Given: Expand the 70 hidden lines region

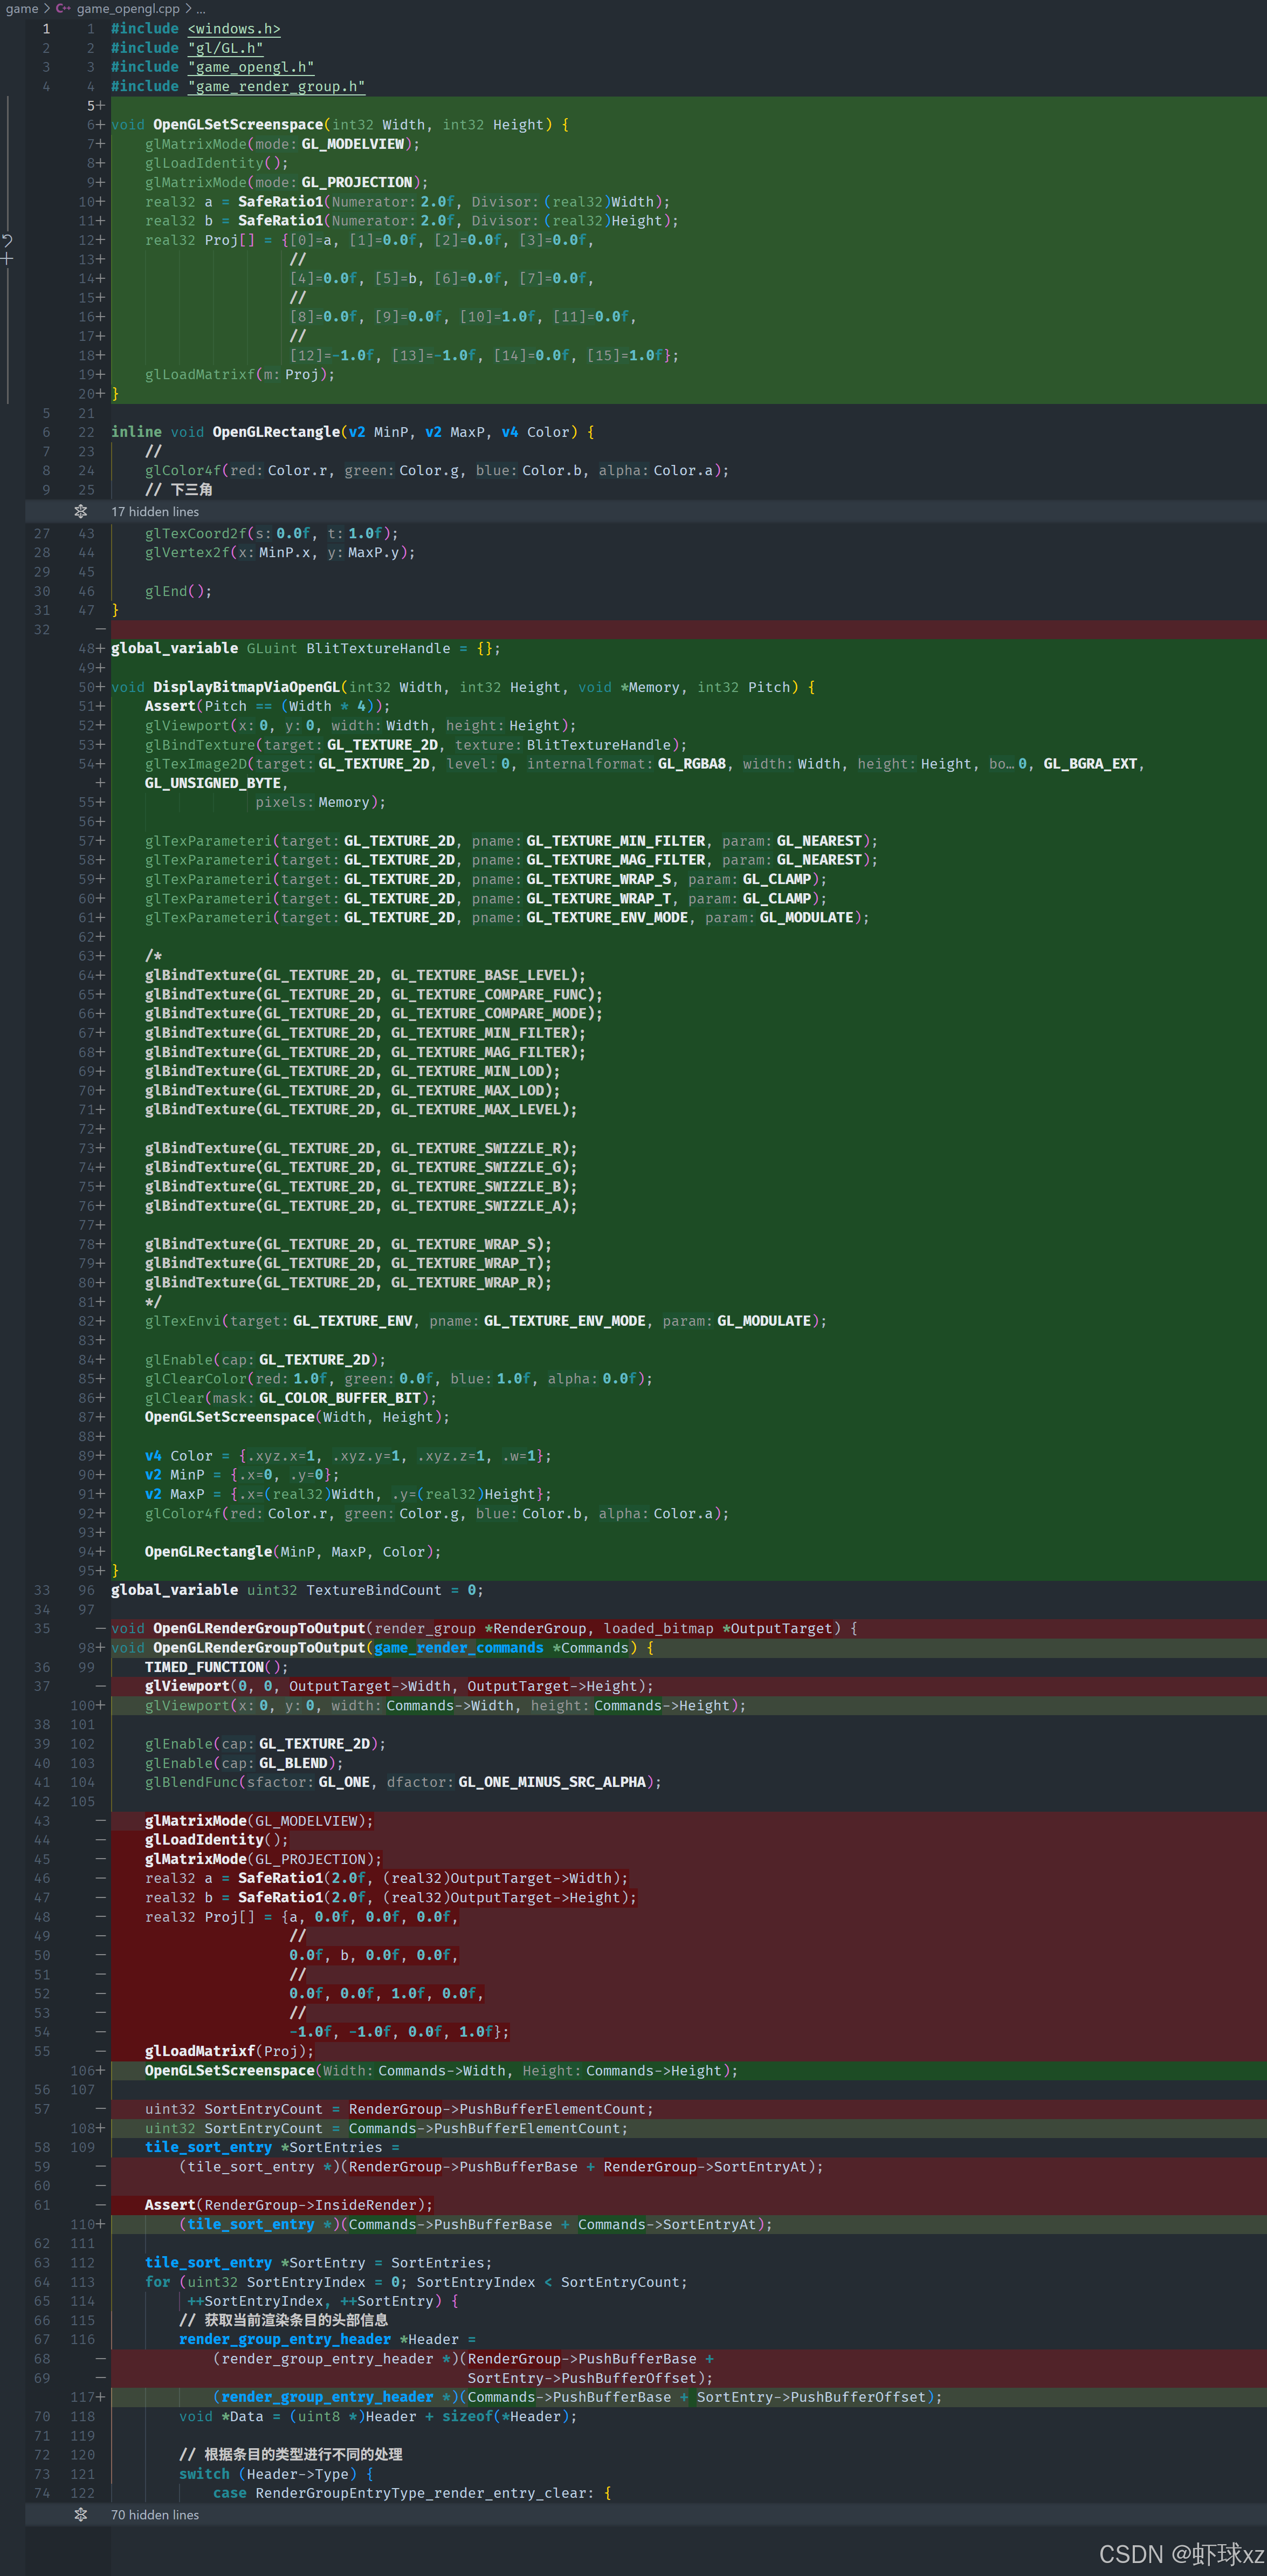Looking at the screenshot, I should (x=155, y=2514).
